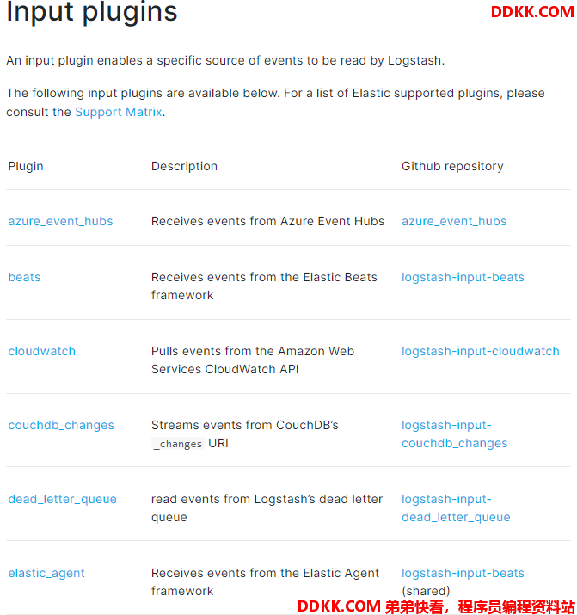The height and width of the screenshot is (615, 577).
Task: Visit logstash-input-beats repository in beats row
Action: point(463,277)
